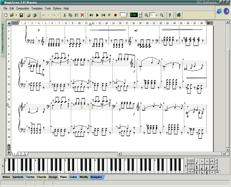Open the zoom percentage dropdown
This screenshot has height=187, width=231.
coord(156,15)
